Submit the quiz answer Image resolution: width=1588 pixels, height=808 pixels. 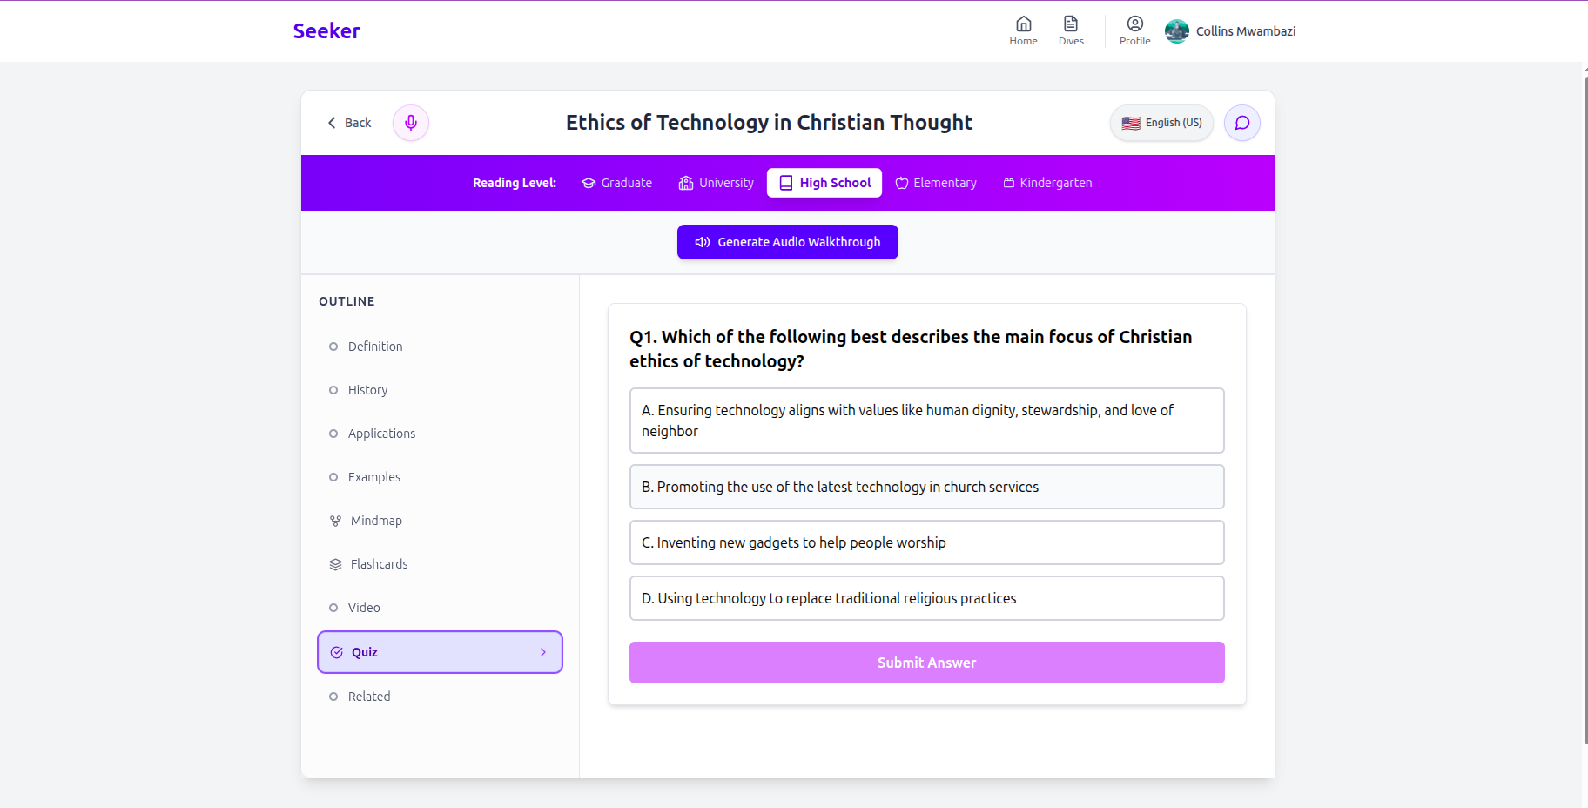point(926,663)
